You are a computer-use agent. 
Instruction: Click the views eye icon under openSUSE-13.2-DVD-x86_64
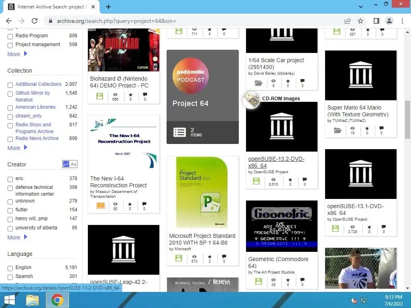(x=273, y=180)
